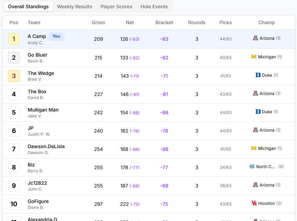Click Duke logo in The Wedge row
This screenshot has height=221, width=297.
point(258,75)
